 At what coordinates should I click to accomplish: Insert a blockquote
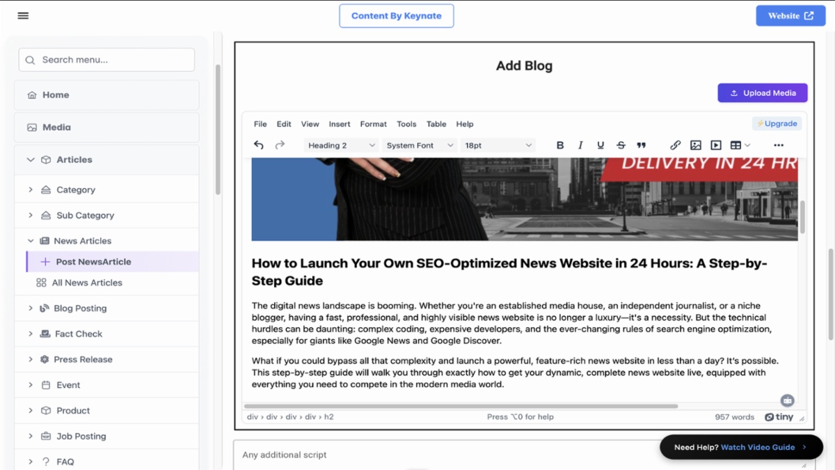tap(641, 145)
